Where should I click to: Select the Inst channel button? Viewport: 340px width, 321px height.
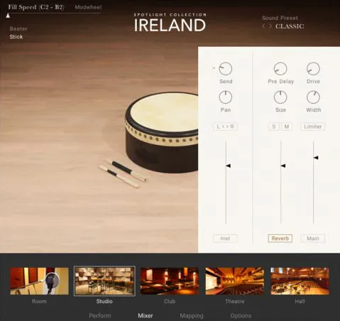click(226, 239)
